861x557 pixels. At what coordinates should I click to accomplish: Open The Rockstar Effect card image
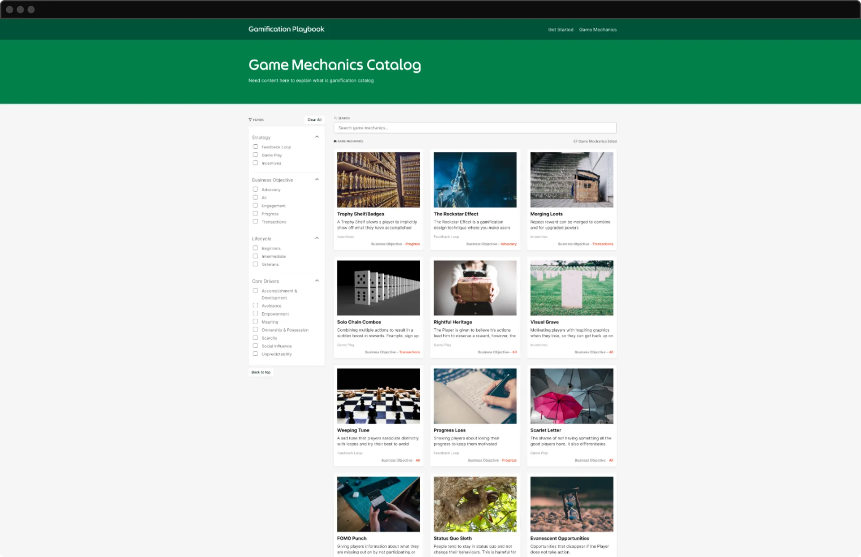click(x=475, y=180)
